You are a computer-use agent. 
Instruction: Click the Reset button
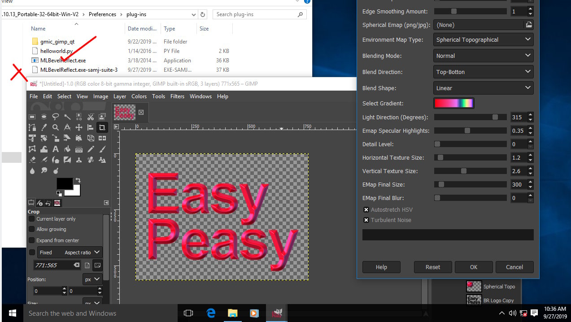click(433, 267)
